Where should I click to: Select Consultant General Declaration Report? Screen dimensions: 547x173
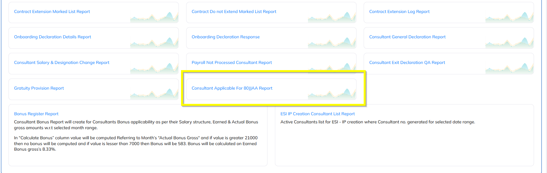(x=407, y=37)
